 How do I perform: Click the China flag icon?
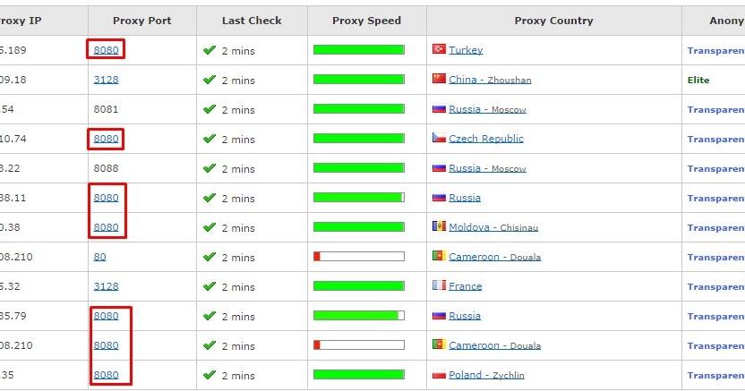pos(439,79)
